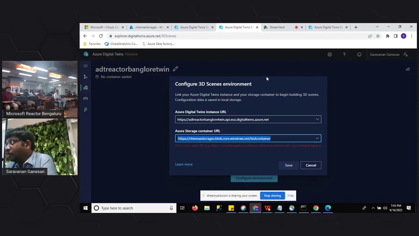
Task: Open the Azure Data Factory bookmark
Action: [x=158, y=44]
